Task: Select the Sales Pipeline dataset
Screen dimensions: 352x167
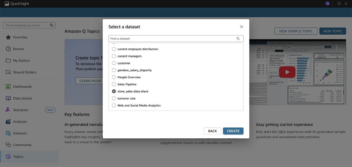Action: point(114,84)
